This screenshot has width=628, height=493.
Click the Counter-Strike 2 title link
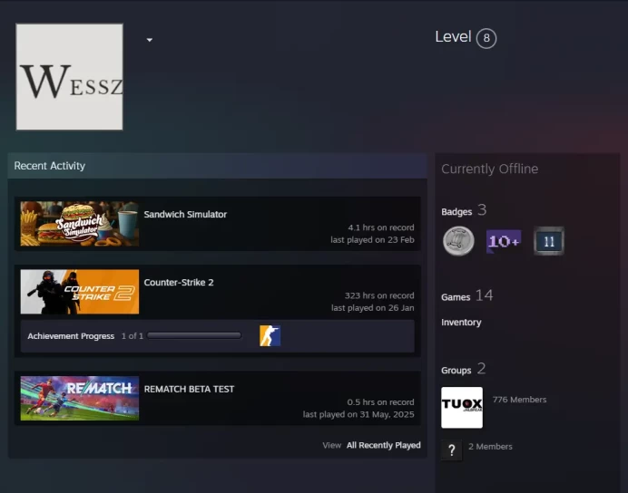pyautogui.click(x=179, y=282)
